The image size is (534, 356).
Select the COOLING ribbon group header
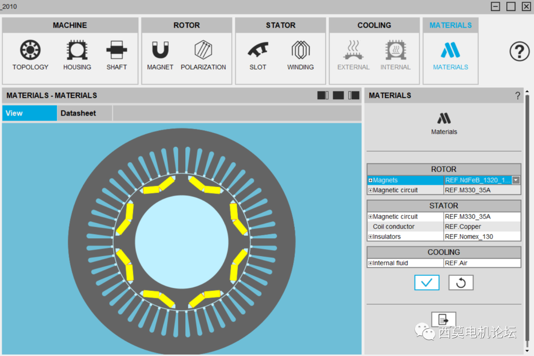click(374, 25)
